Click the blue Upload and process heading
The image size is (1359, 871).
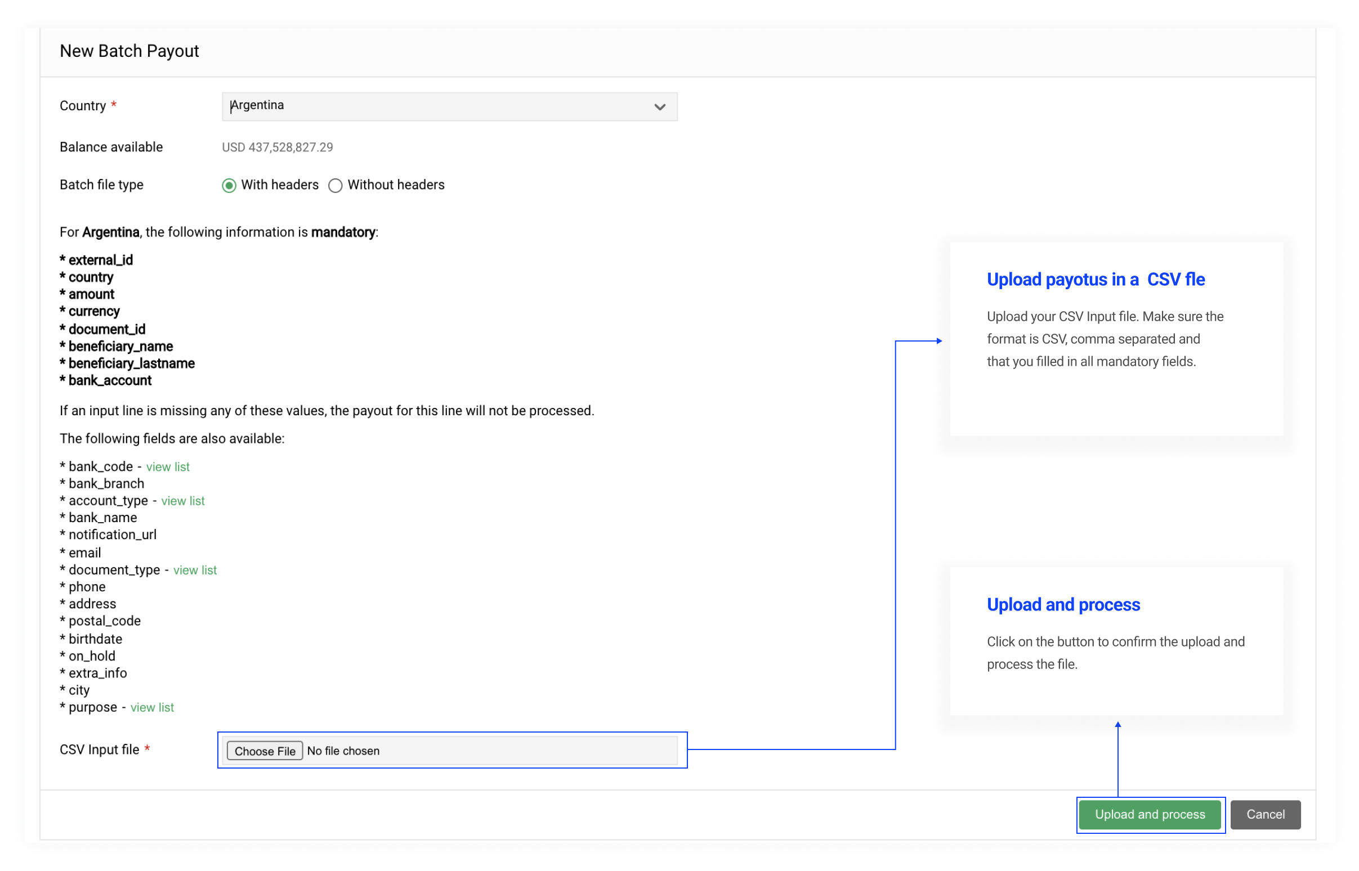click(1063, 605)
